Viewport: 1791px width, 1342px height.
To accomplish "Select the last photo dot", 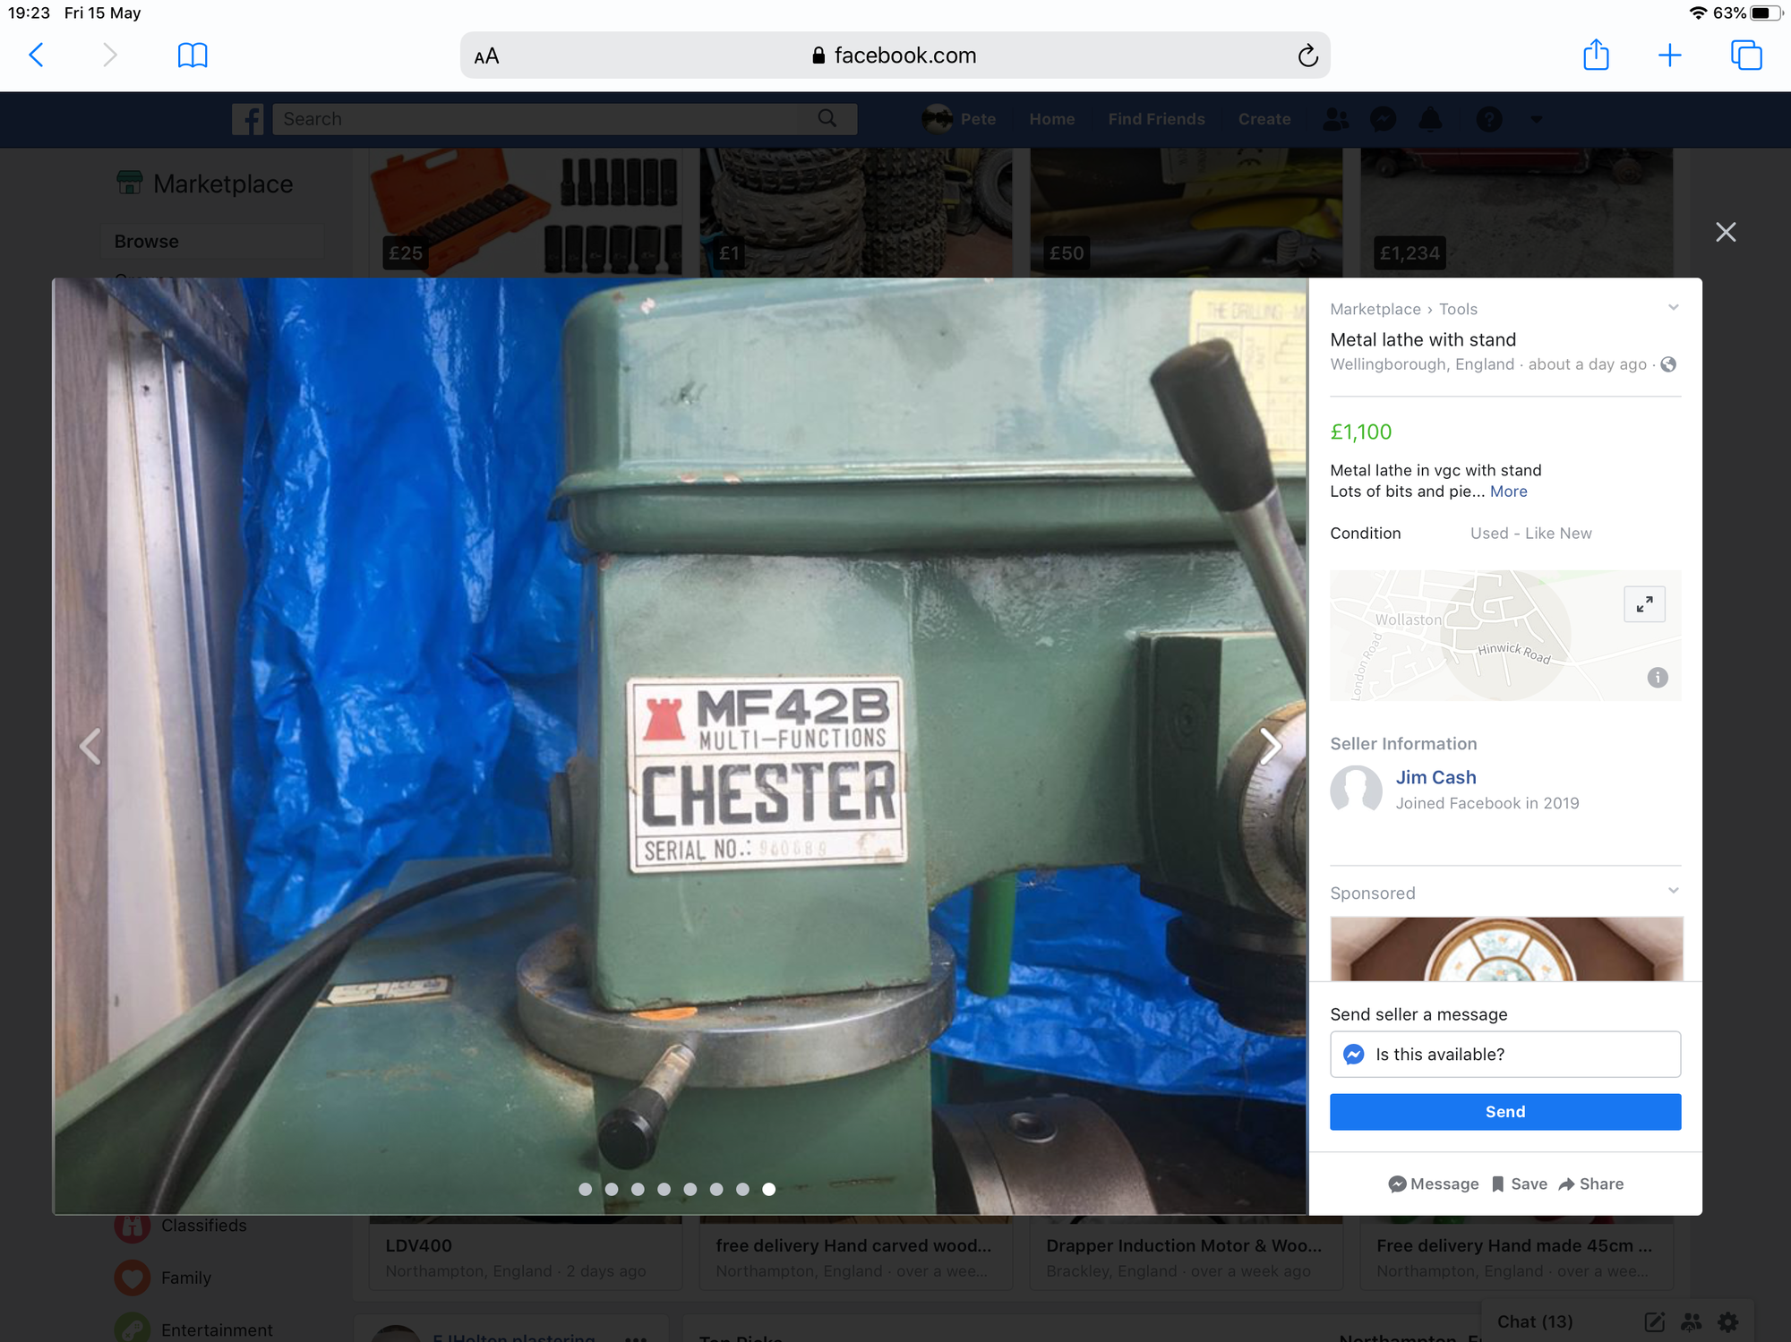I will 768,1189.
